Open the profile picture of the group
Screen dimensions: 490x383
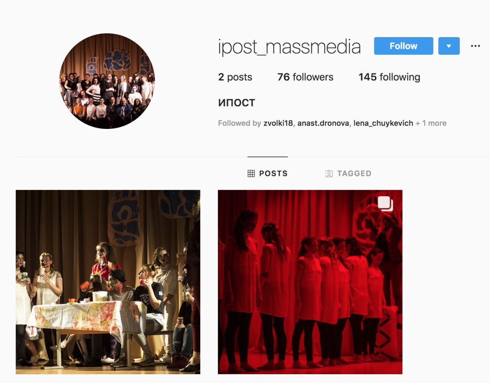107,81
